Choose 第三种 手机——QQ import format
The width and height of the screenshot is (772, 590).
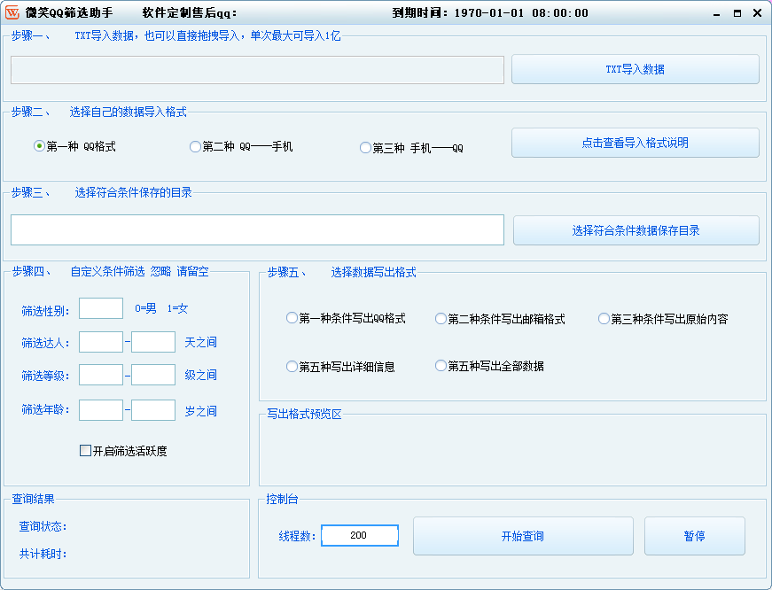pyautogui.click(x=364, y=147)
